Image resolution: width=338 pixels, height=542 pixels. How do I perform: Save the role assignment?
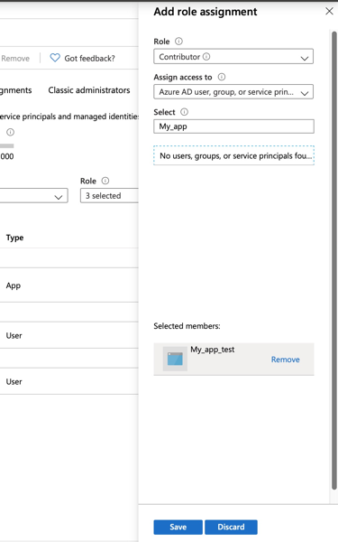(178, 527)
